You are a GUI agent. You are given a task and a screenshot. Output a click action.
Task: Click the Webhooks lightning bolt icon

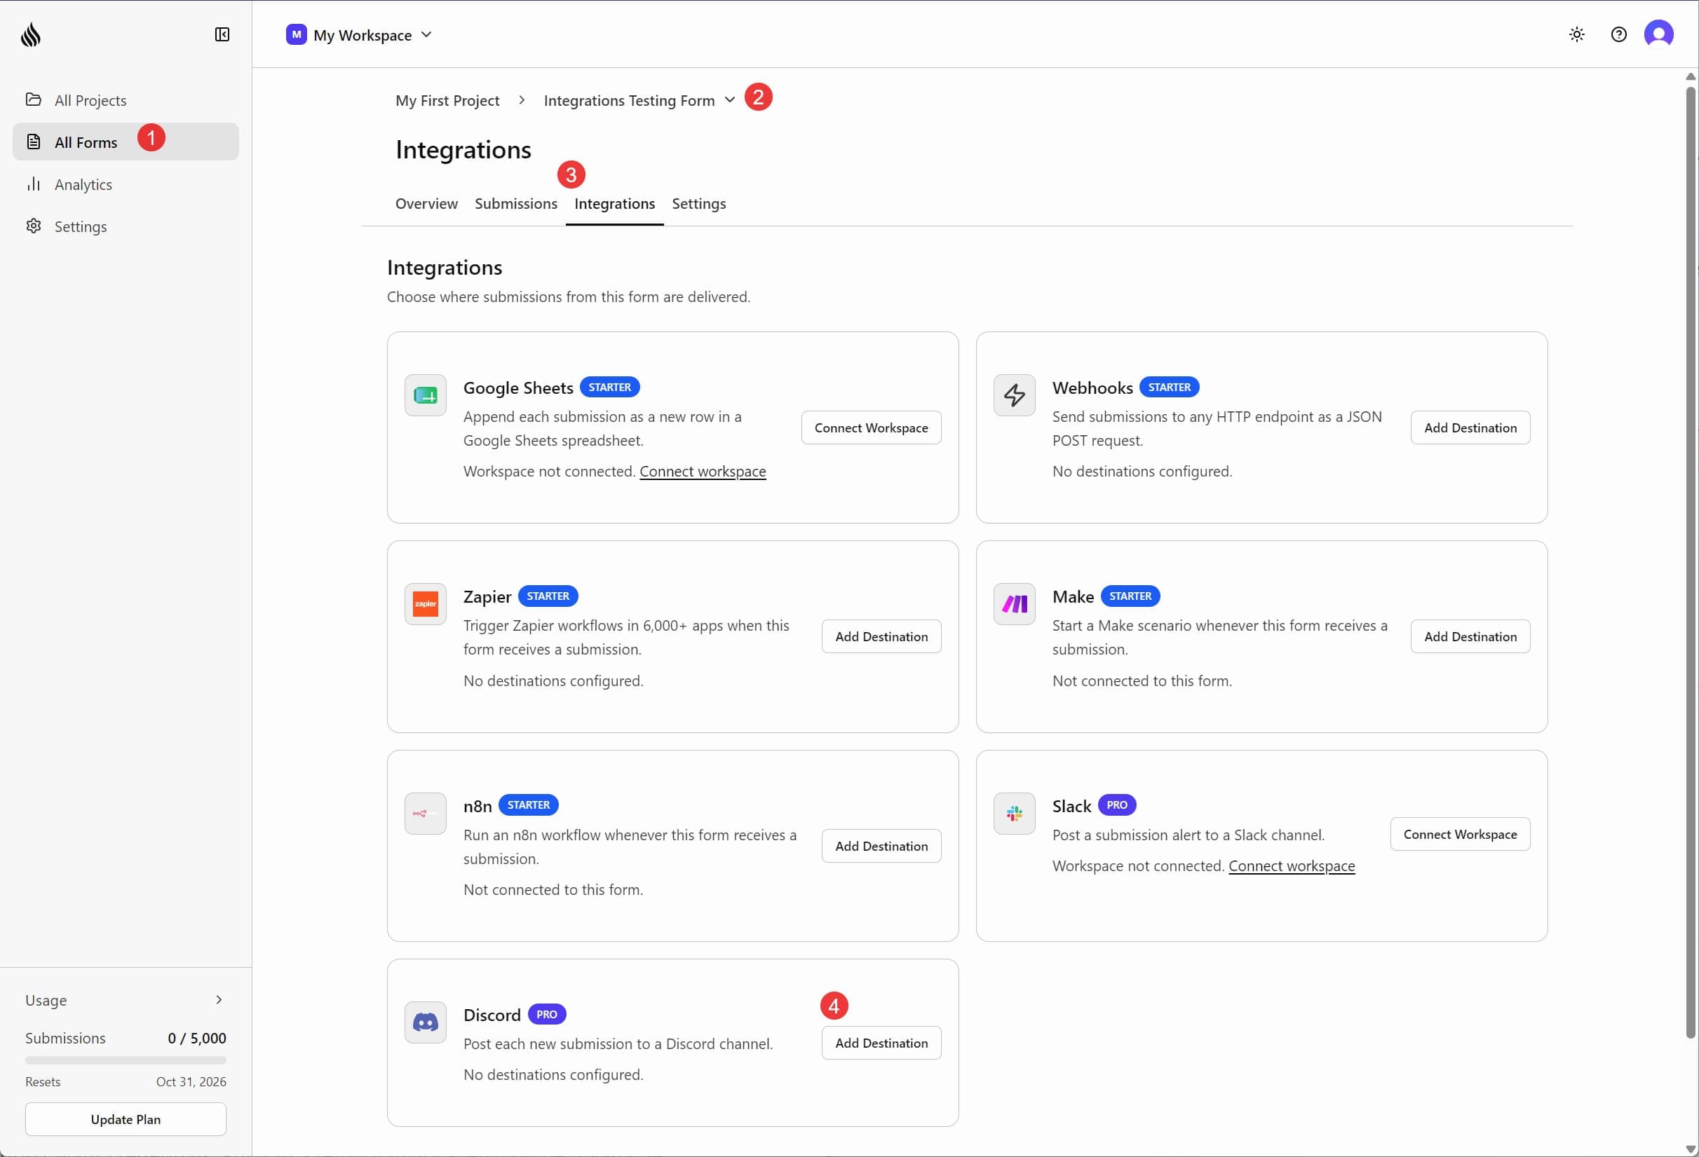tap(1013, 395)
